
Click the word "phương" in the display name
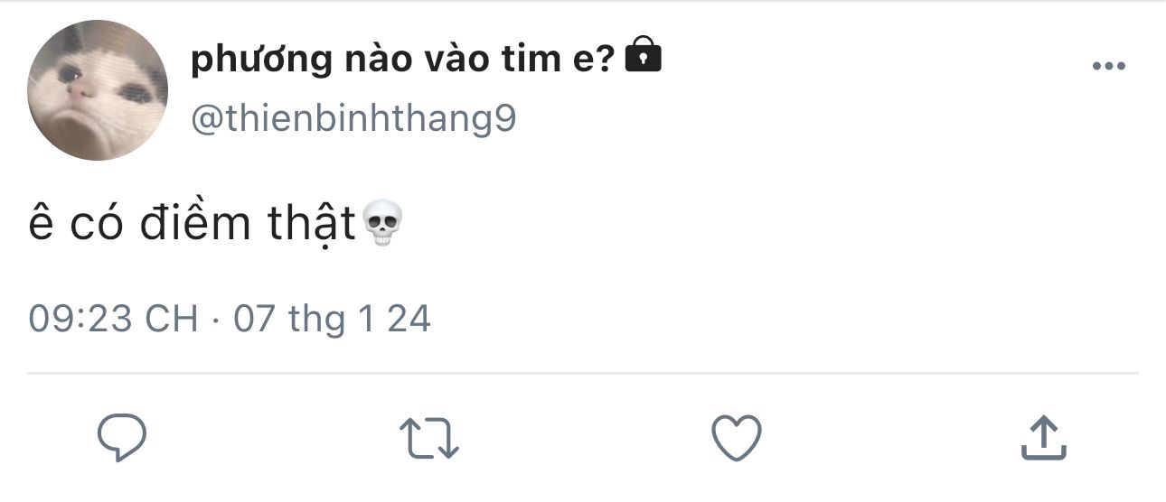tap(261, 61)
